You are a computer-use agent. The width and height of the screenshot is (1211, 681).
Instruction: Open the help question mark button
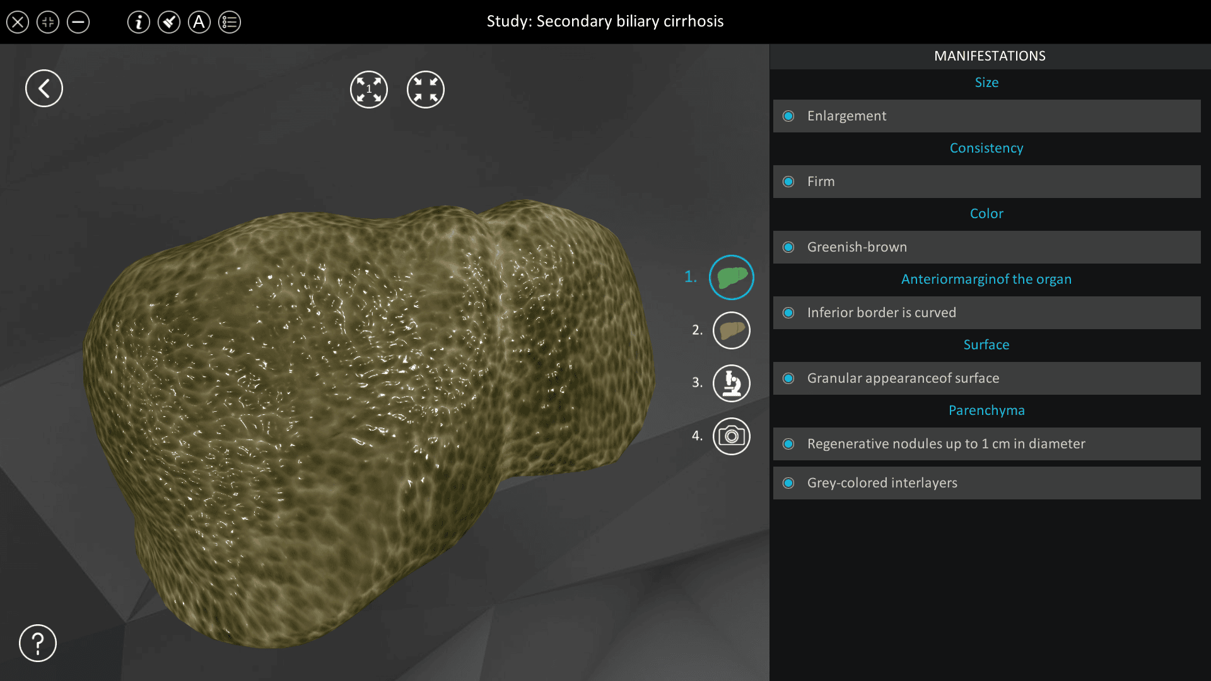[x=38, y=643]
